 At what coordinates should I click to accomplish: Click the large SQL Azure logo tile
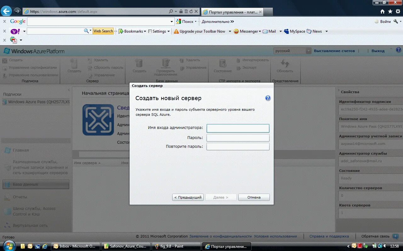tap(98, 120)
